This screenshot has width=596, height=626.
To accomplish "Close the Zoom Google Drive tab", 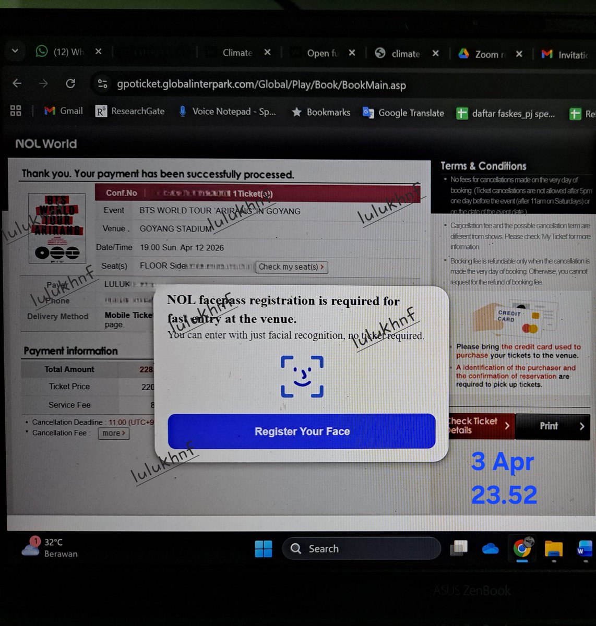I will click(x=519, y=54).
